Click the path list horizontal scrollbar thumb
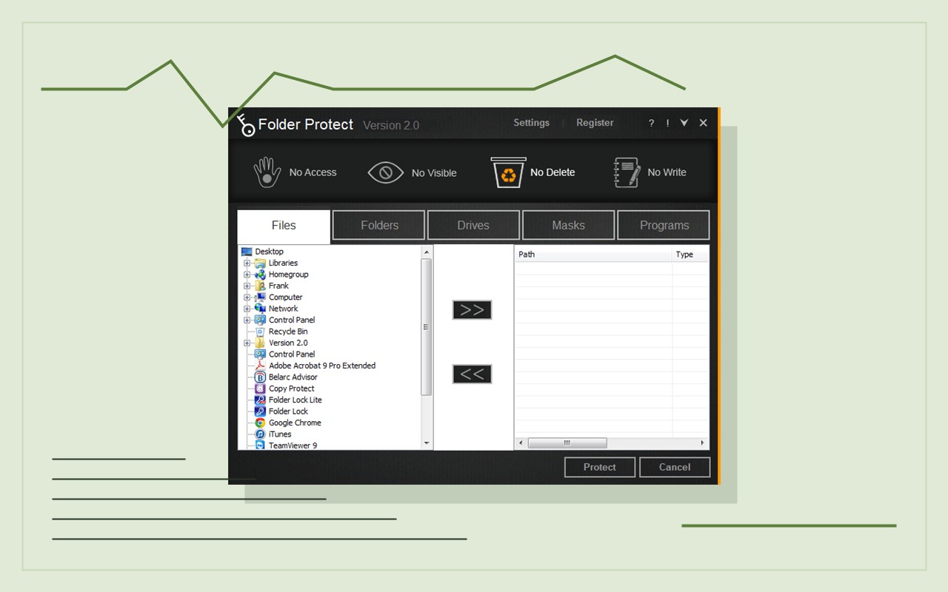948x592 pixels. click(567, 443)
